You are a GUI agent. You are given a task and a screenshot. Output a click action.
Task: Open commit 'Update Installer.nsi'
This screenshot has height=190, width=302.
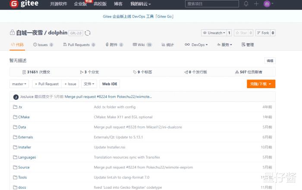(x=110, y=147)
